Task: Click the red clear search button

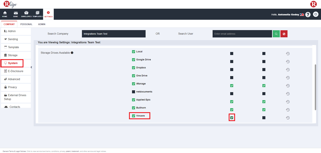Action: pos(284,34)
